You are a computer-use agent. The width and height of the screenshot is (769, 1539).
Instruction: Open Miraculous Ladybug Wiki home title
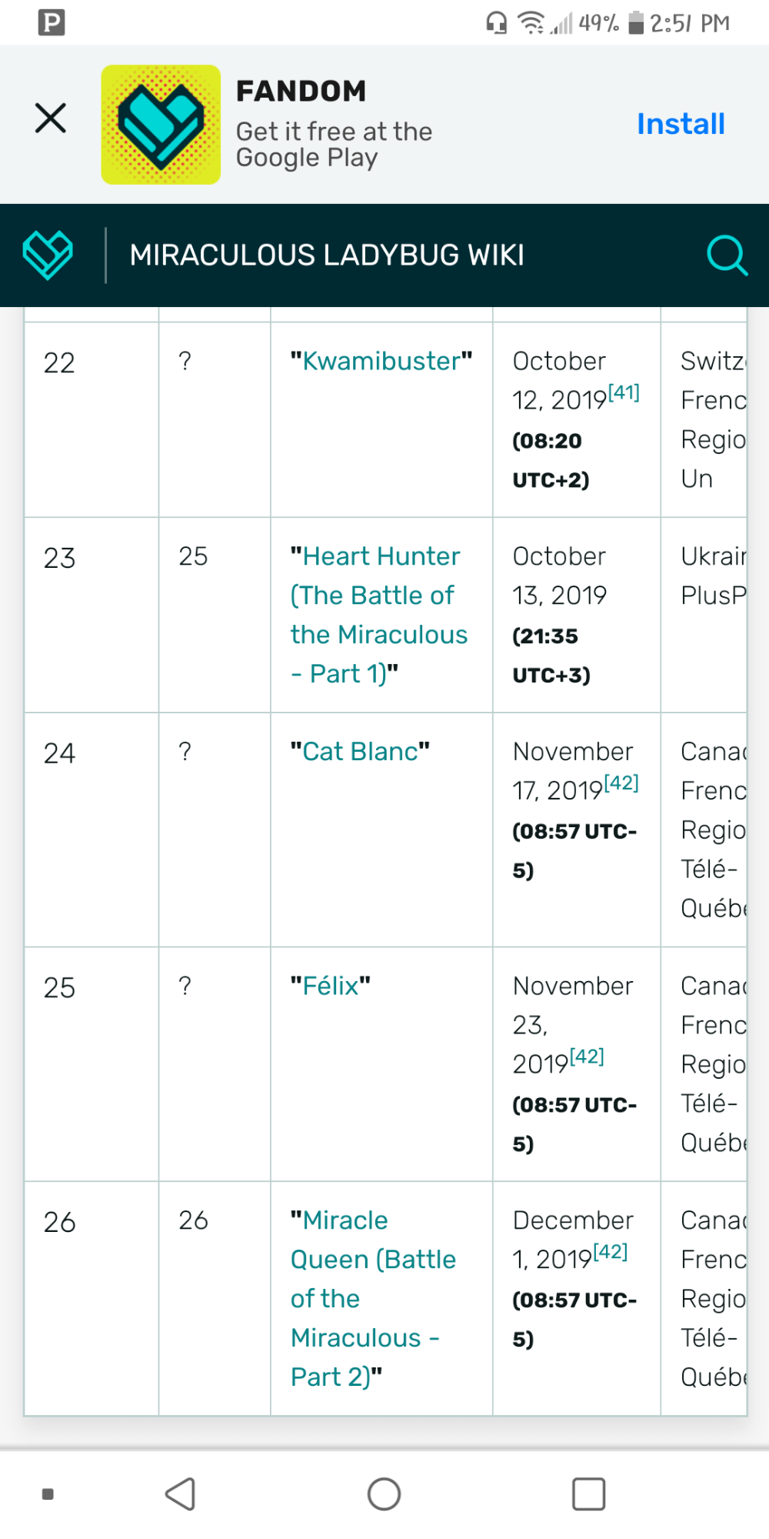[327, 255]
